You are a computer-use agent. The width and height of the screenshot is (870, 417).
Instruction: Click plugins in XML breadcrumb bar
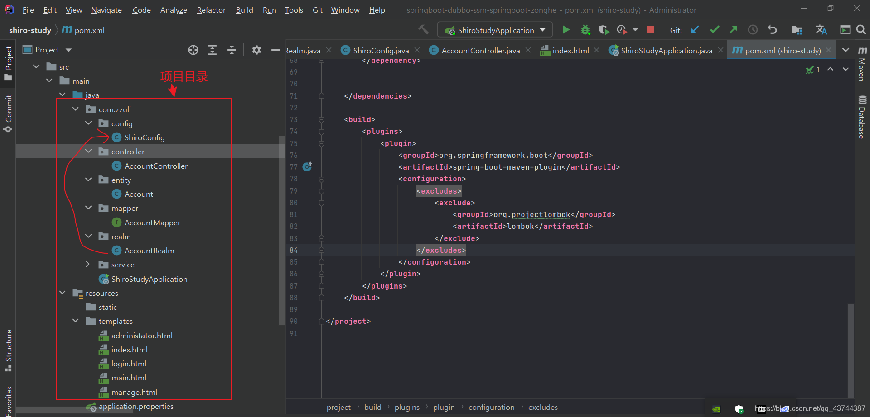[407, 408]
